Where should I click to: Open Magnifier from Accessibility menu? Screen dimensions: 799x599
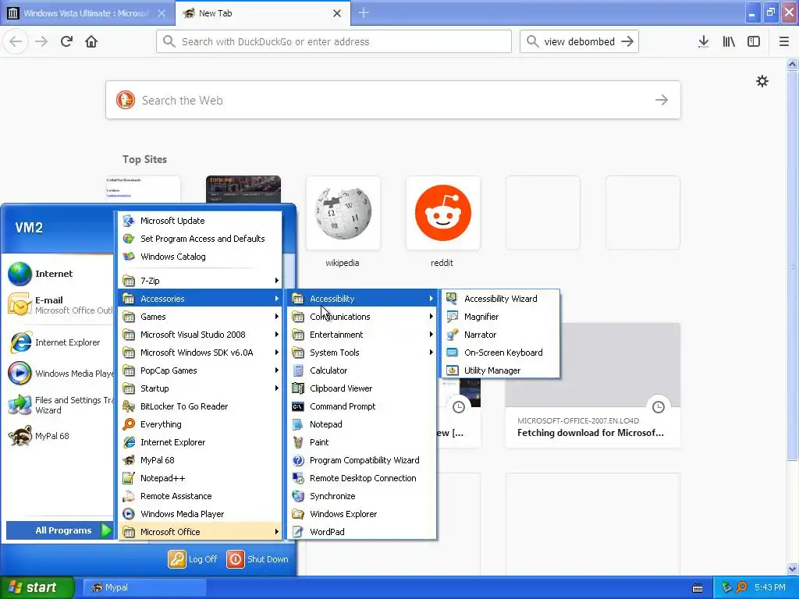click(x=500, y=317)
